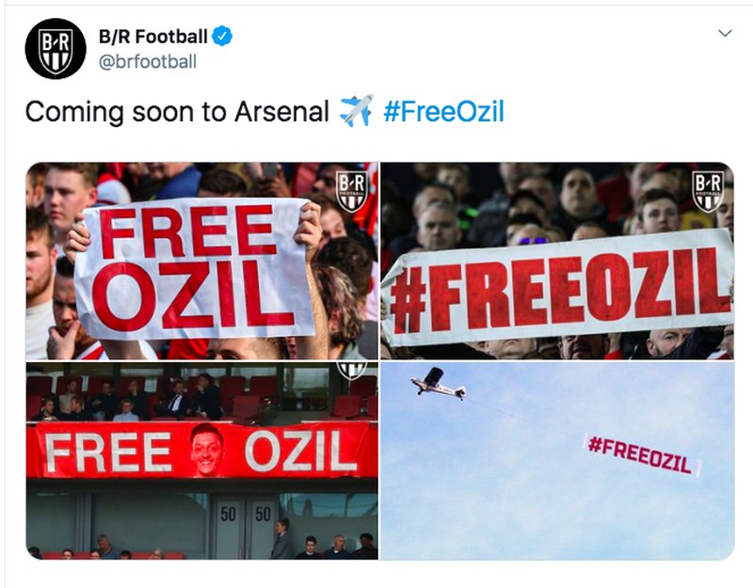Click Ozil's face on the red banner
This screenshot has width=753, height=588.
point(208,450)
